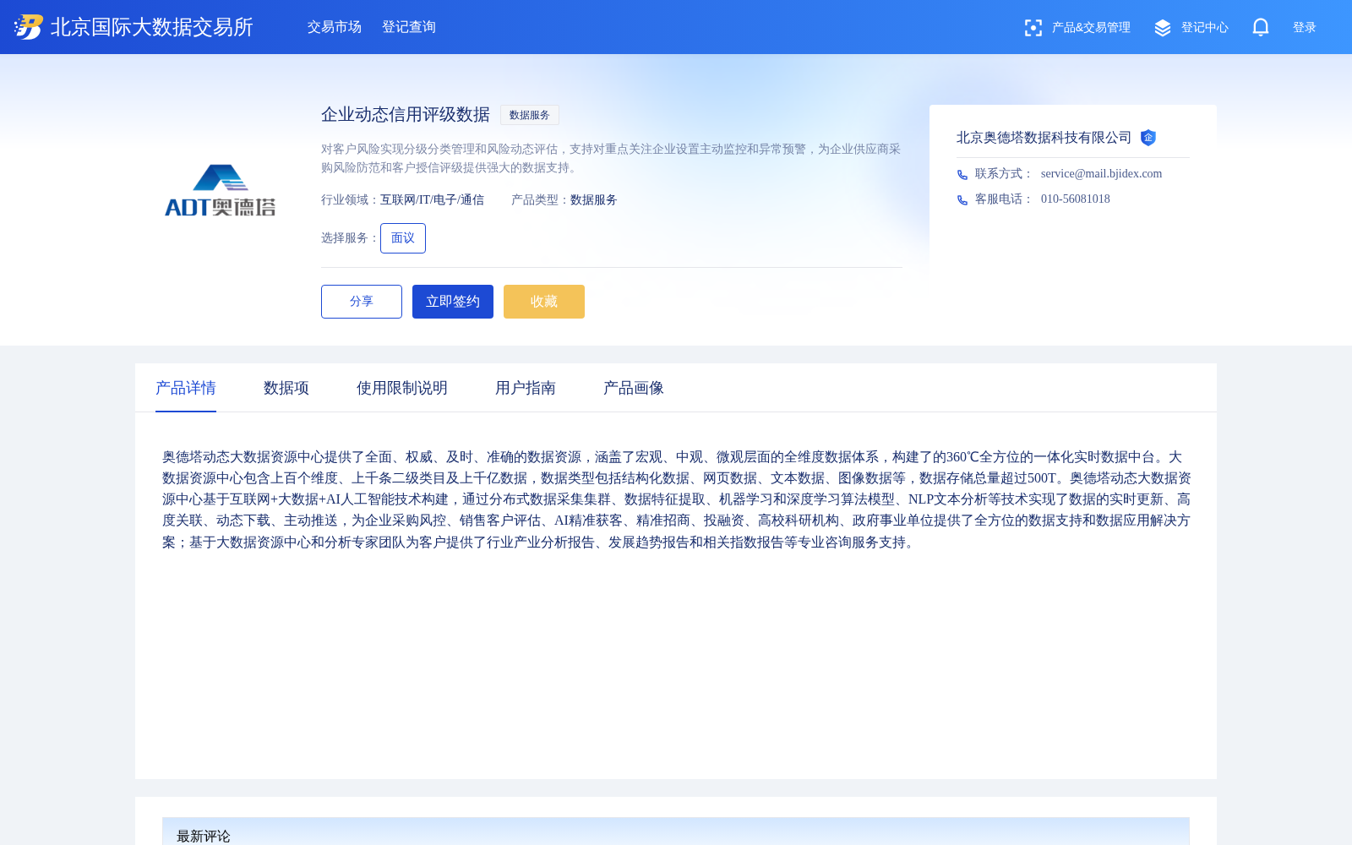Click the industry value 互联网/IT/电子/通信

(x=432, y=200)
